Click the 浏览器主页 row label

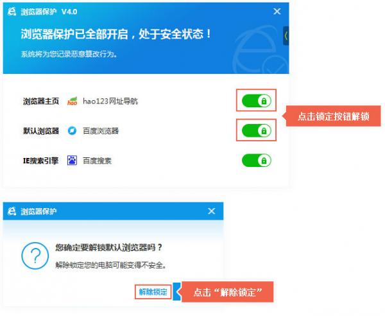coord(41,101)
